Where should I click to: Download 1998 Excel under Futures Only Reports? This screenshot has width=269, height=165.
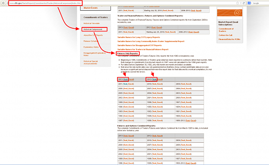(x=160, y=102)
